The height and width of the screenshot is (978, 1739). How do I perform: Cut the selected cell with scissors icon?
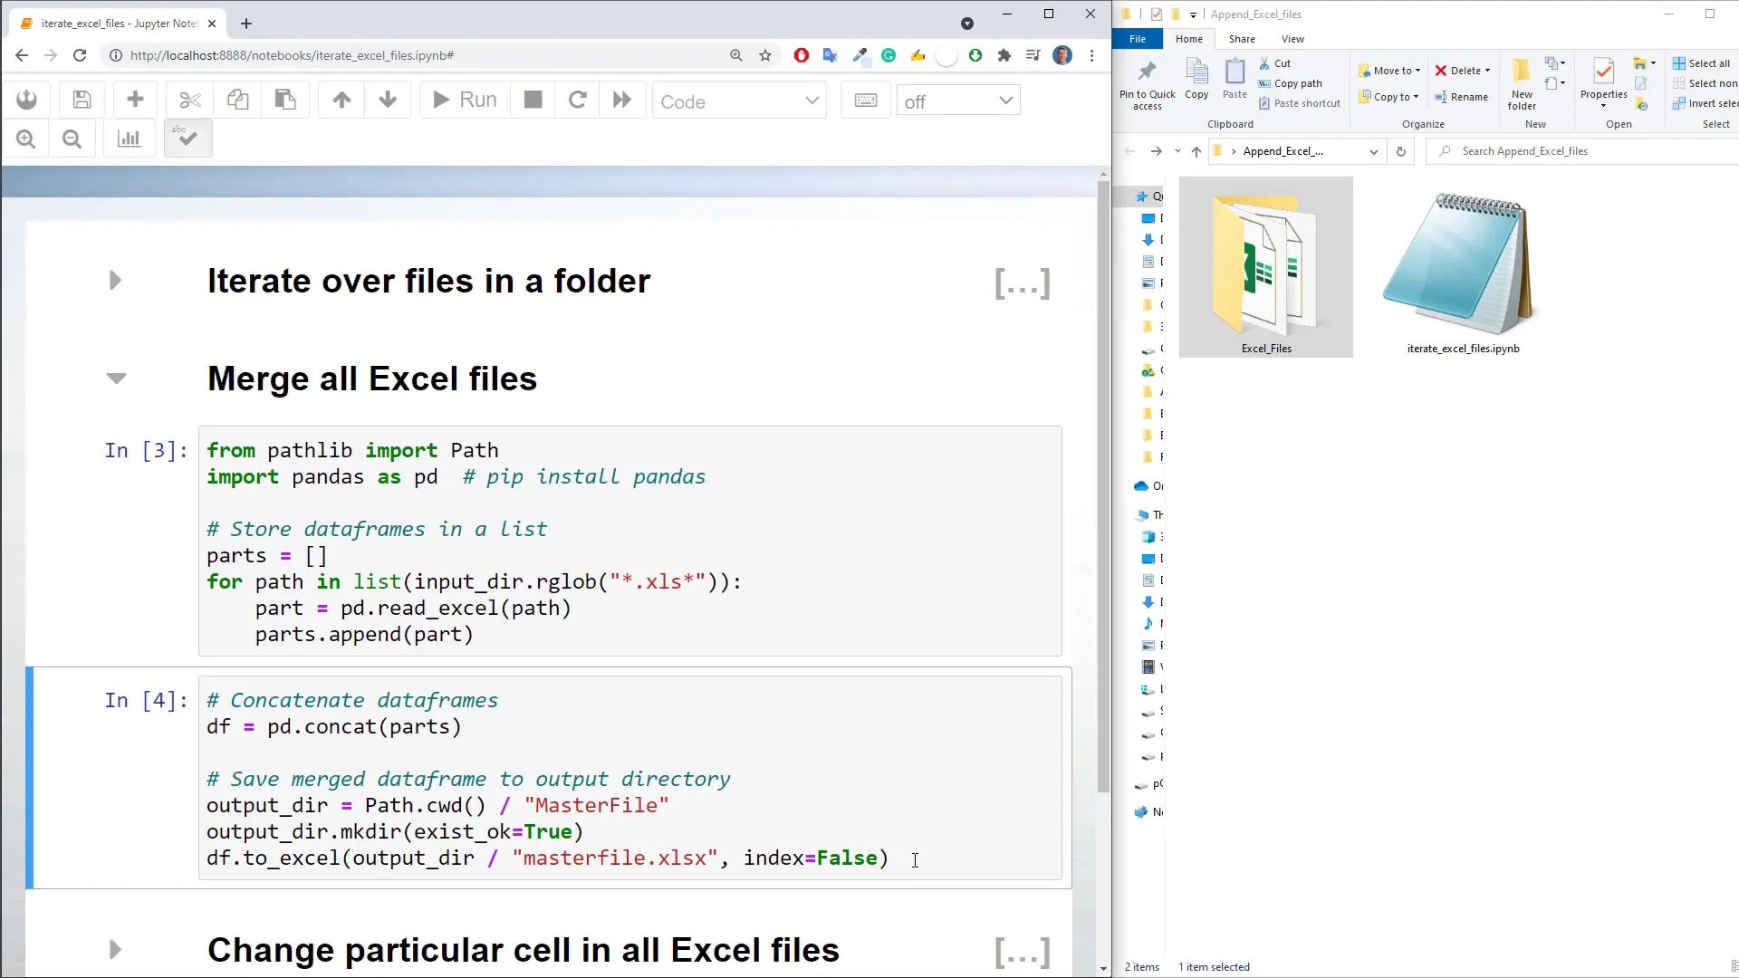(188, 100)
